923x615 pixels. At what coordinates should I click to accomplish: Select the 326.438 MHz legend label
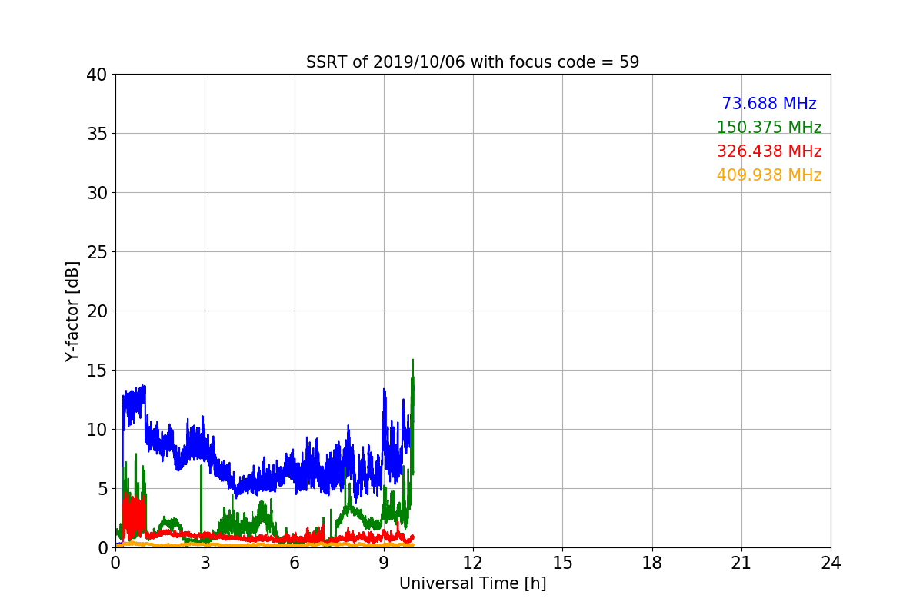(x=769, y=151)
